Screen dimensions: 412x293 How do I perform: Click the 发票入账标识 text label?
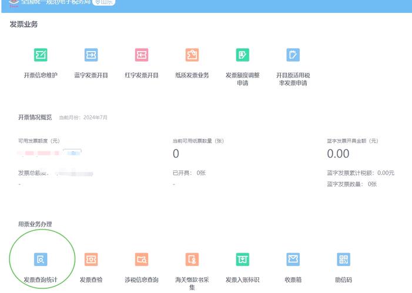point(243,280)
